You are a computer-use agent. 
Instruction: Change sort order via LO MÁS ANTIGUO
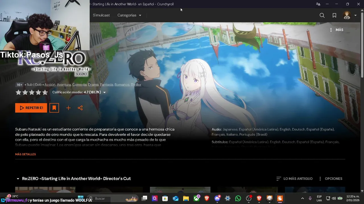294,179
